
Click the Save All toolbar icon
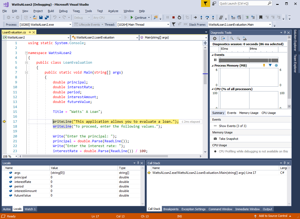47,17
